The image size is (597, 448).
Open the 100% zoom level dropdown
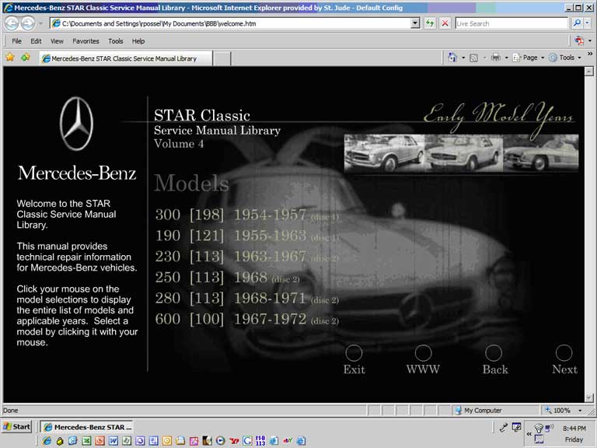click(580, 411)
